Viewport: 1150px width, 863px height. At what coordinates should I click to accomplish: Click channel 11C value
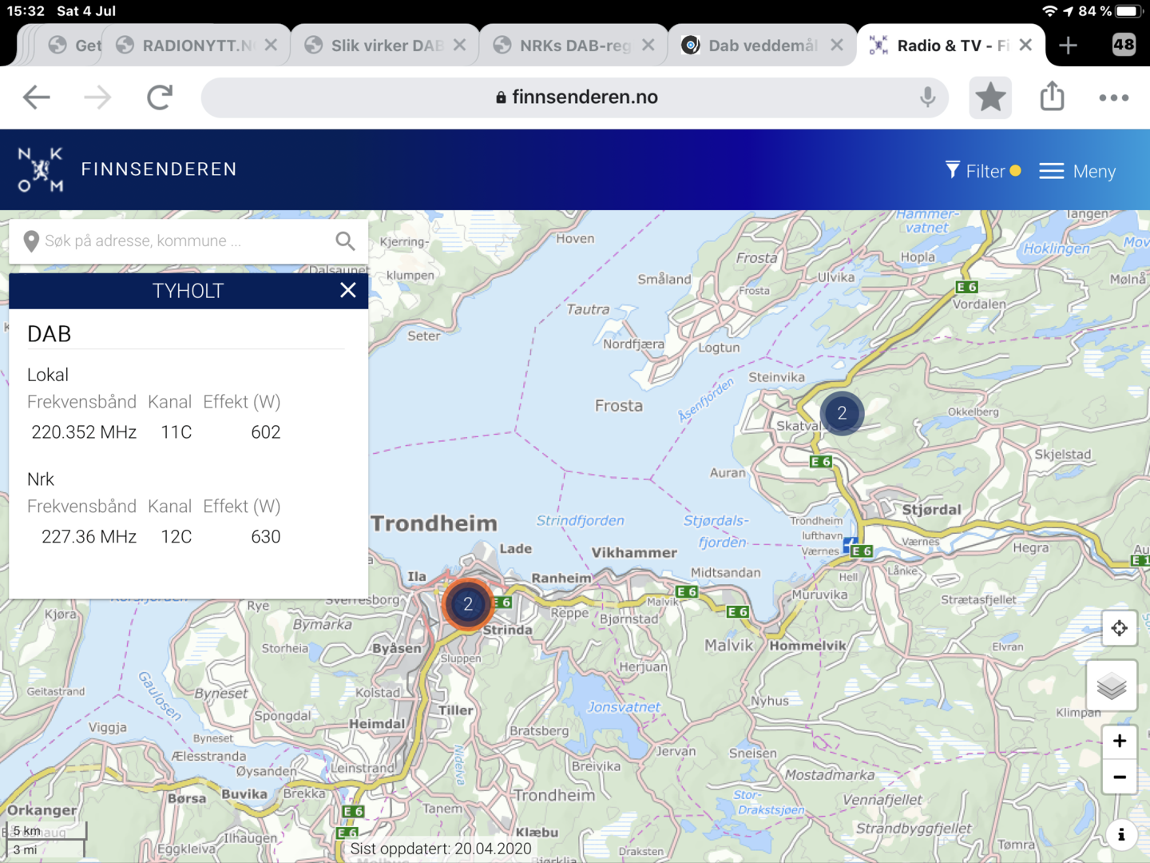click(x=176, y=432)
